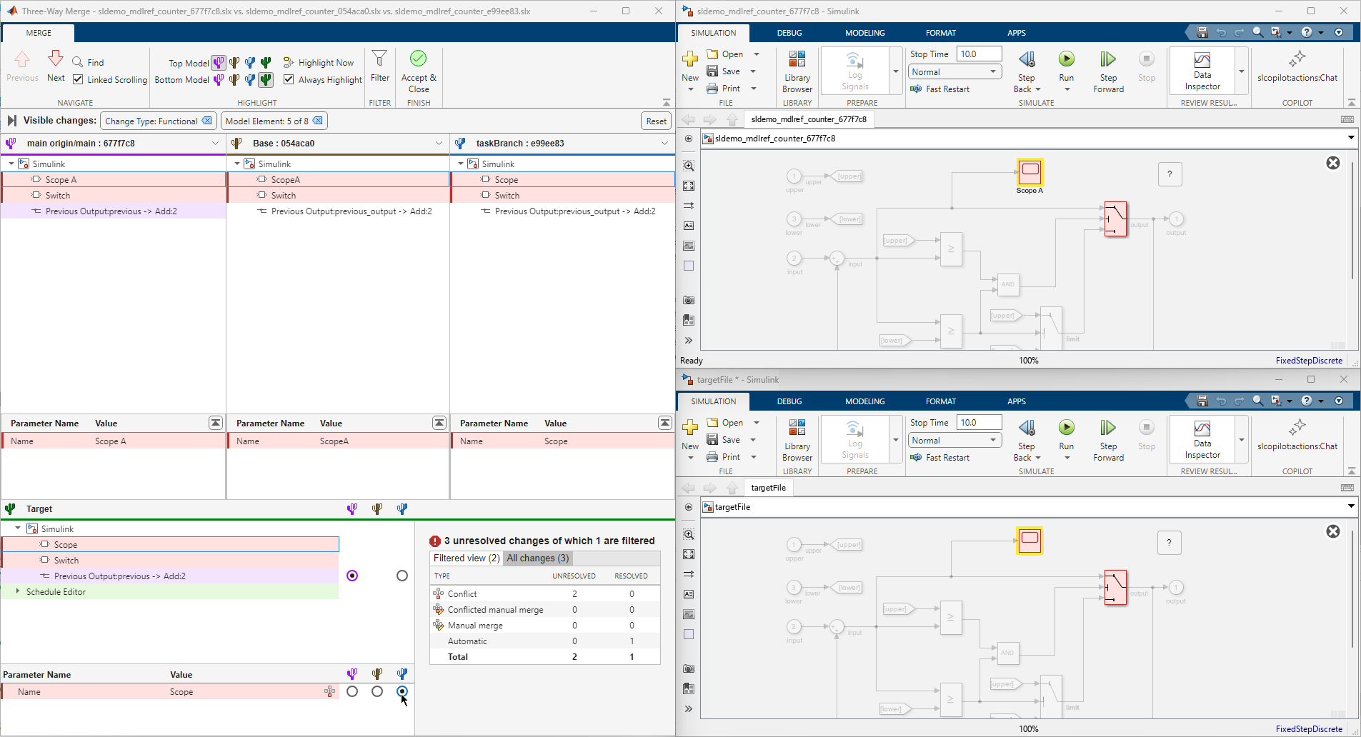
Task: Click Open in top Simulink window FILE section
Action: (x=725, y=54)
